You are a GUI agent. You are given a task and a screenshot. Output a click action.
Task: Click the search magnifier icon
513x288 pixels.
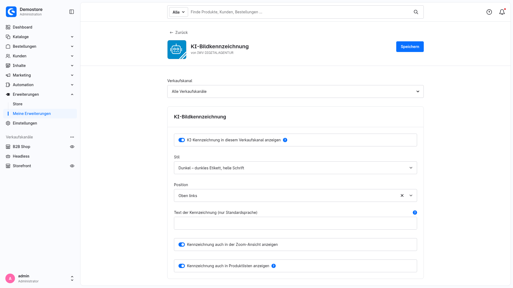(x=416, y=12)
